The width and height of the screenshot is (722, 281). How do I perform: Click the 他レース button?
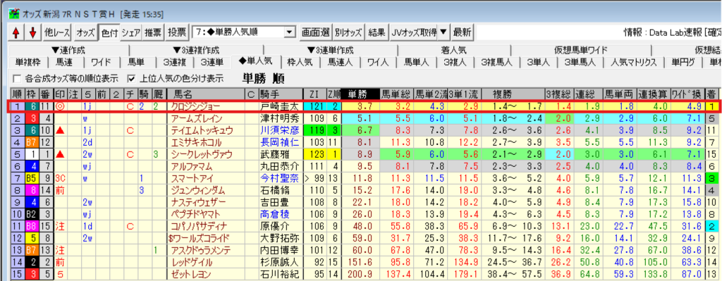point(56,32)
